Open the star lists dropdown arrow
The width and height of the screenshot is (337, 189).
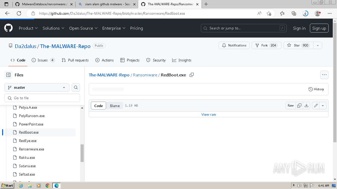[318, 45]
